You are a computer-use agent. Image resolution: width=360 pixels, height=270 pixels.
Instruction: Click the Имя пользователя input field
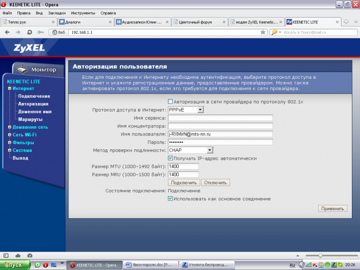click(220, 134)
